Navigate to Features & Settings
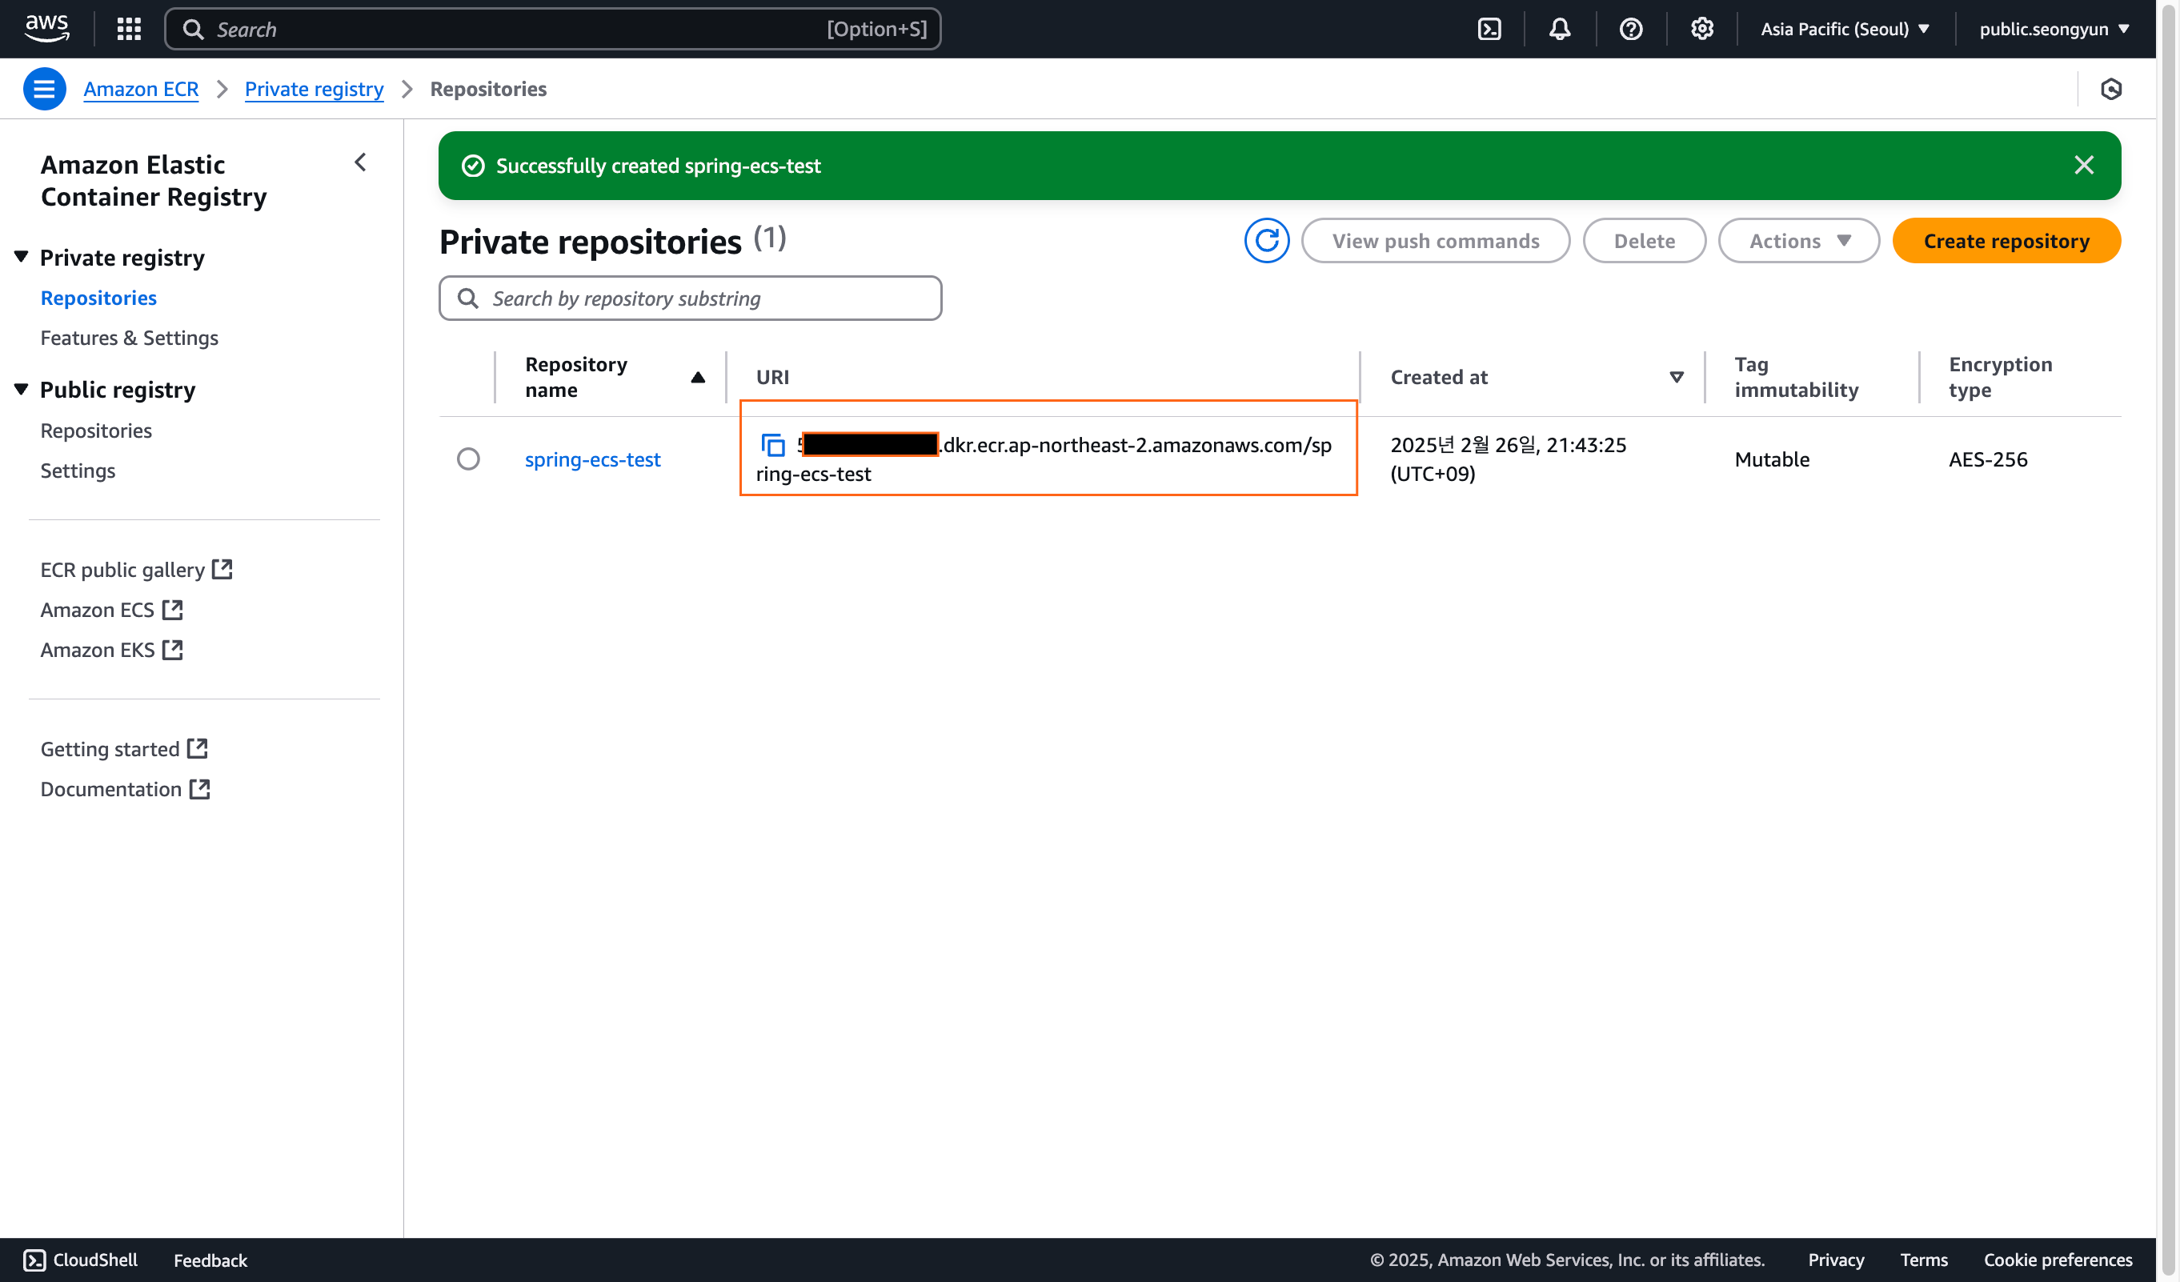This screenshot has height=1282, width=2180. pos(129,338)
